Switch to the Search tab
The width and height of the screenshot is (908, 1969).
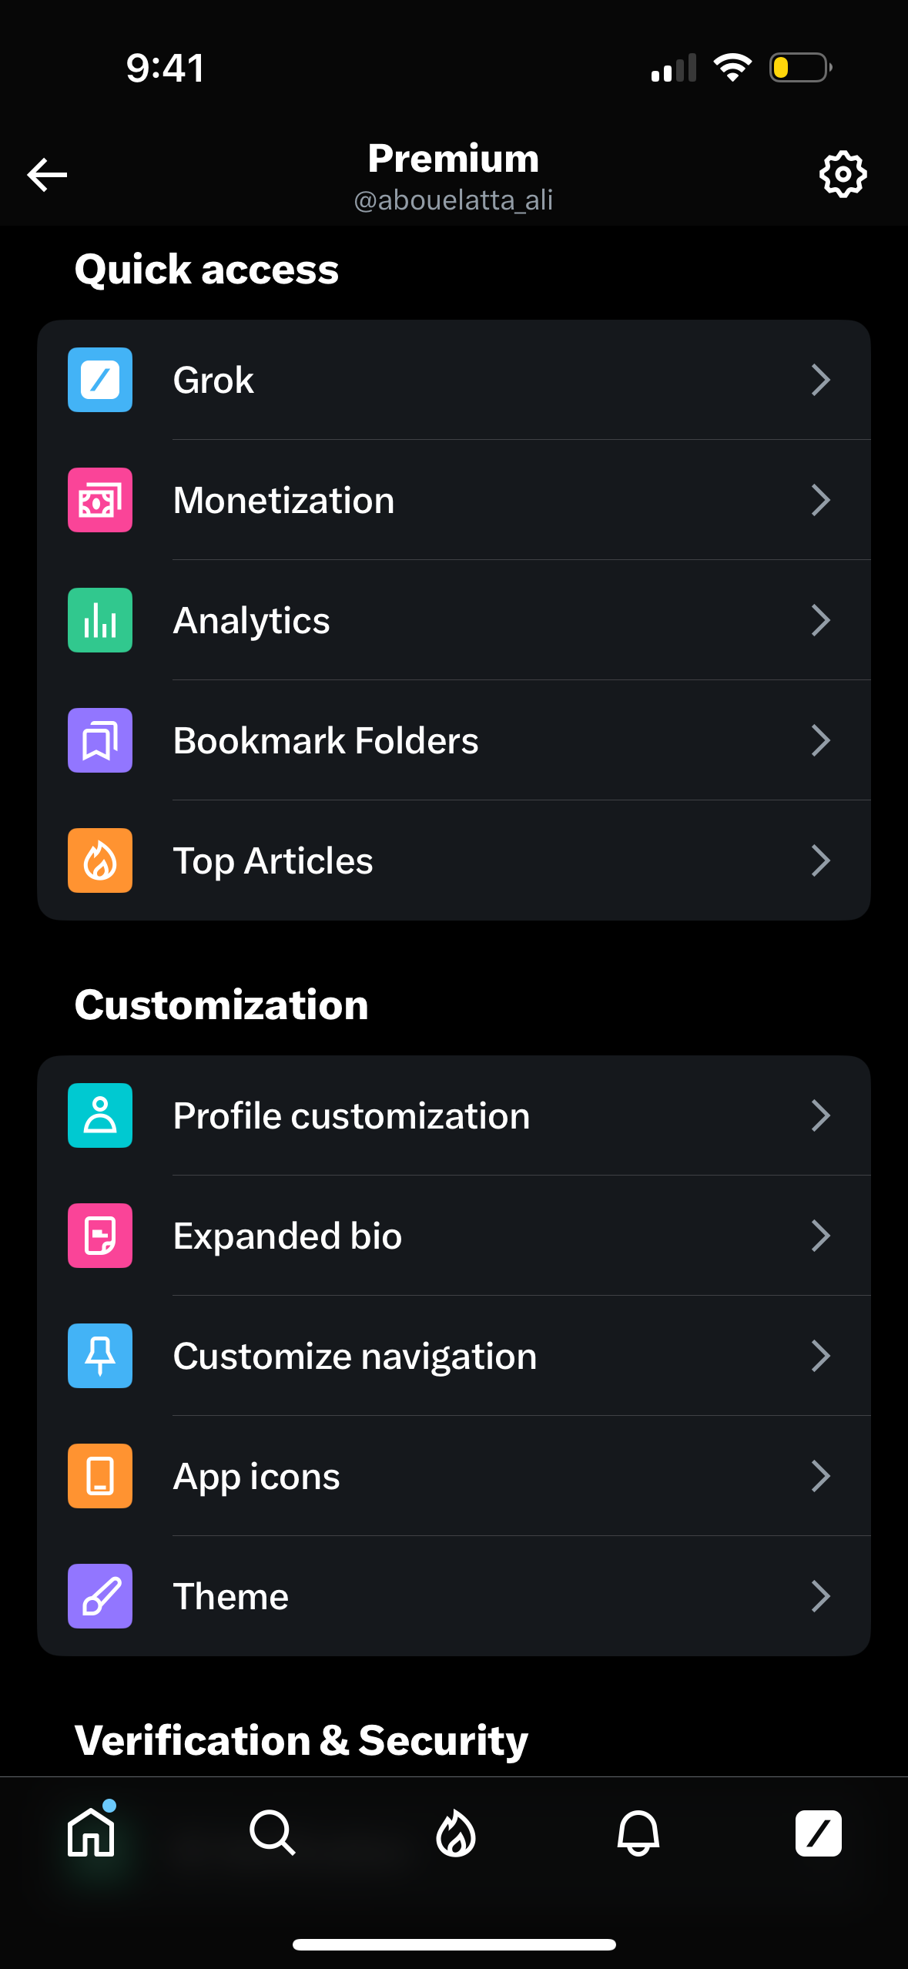(273, 1833)
